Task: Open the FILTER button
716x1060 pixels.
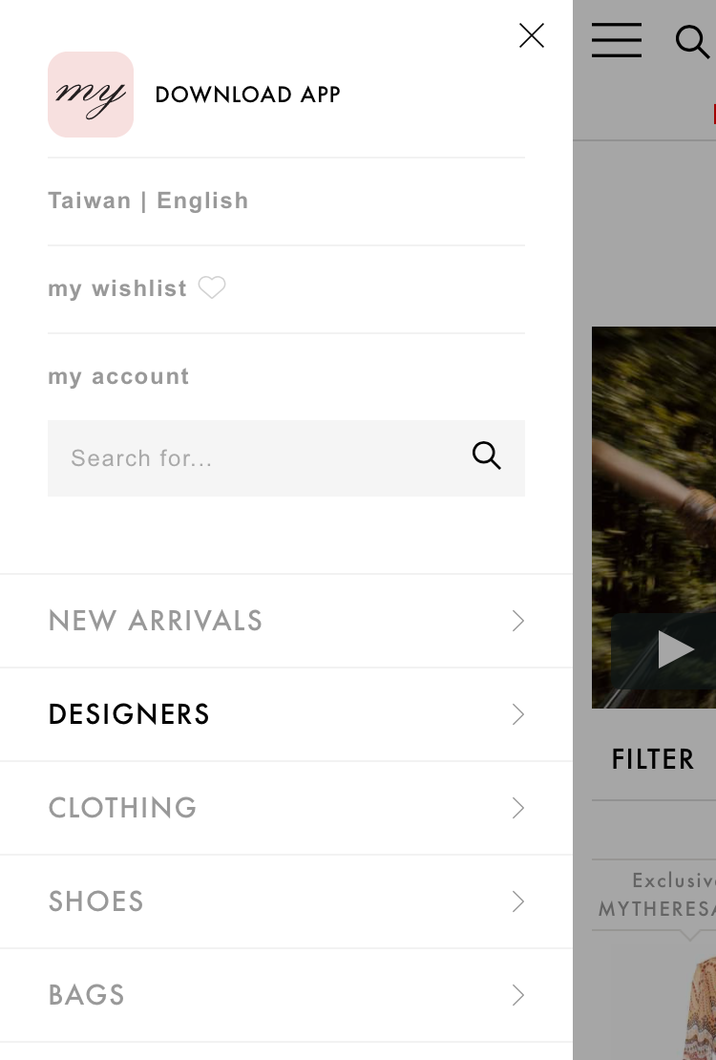Action: click(653, 760)
